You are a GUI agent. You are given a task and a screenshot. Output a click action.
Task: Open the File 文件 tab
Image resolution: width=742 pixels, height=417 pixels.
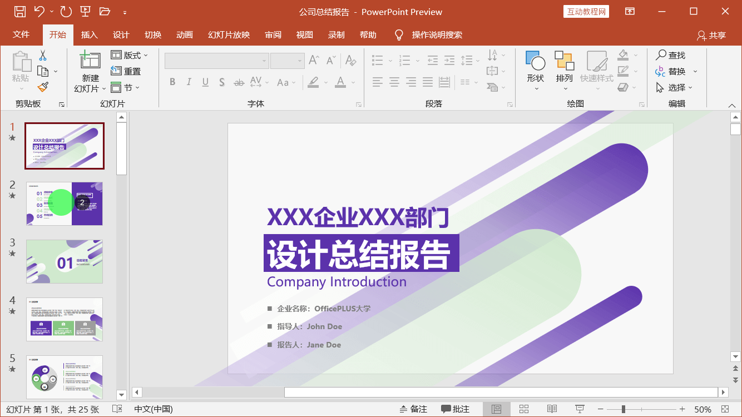pyautogui.click(x=21, y=34)
